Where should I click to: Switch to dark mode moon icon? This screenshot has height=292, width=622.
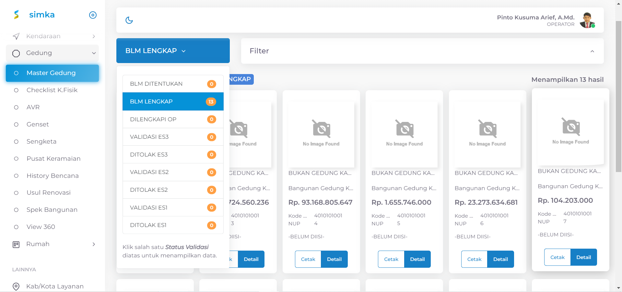click(x=129, y=20)
